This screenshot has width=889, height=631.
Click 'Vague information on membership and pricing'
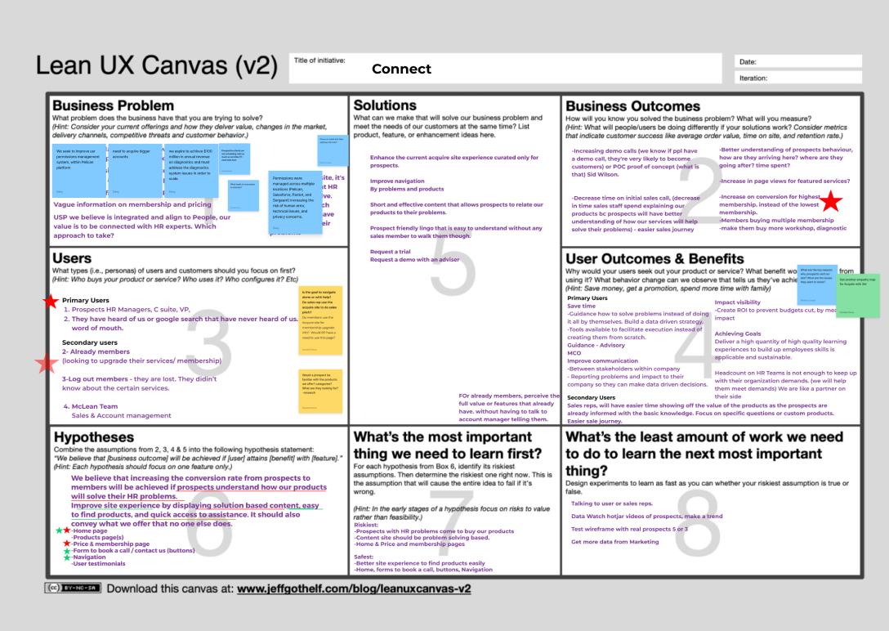click(x=132, y=204)
